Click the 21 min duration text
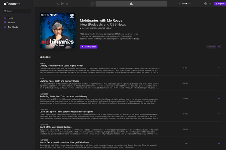226x150 pixels. (x=185, y=68)
